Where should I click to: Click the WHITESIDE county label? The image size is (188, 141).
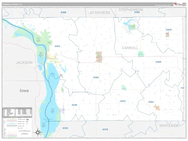point(169,126)
